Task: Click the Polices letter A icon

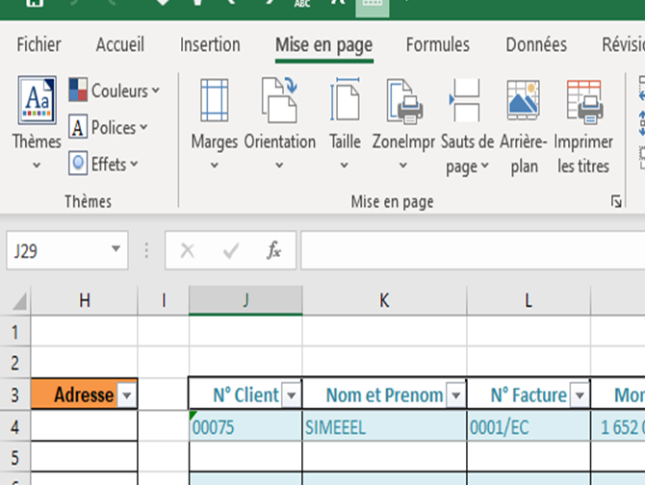Action: (78, 127)
